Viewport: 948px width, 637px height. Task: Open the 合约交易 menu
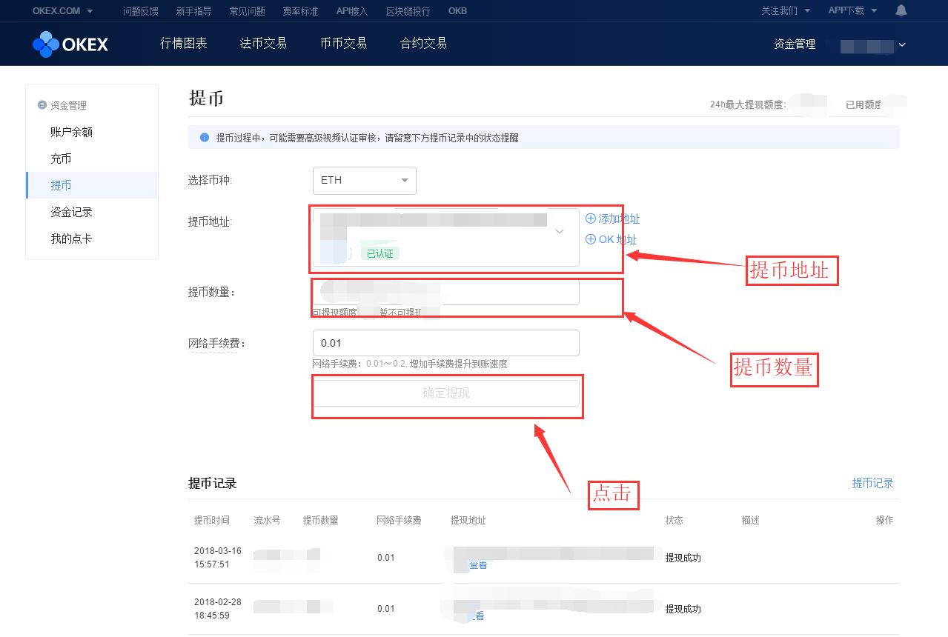(x=422, y=43)
